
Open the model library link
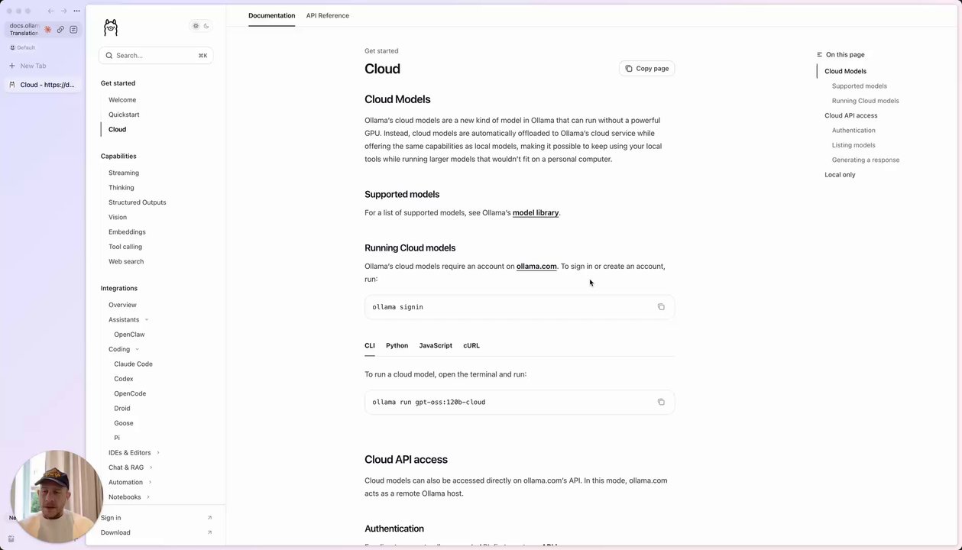[x=535, y=212]
